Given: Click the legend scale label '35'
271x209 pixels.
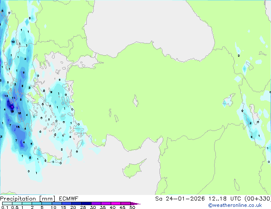Looking at the screenshot, I should pos(103,207).
